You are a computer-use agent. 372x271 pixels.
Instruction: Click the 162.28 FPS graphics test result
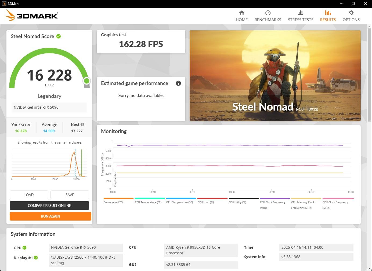(141, 44)
